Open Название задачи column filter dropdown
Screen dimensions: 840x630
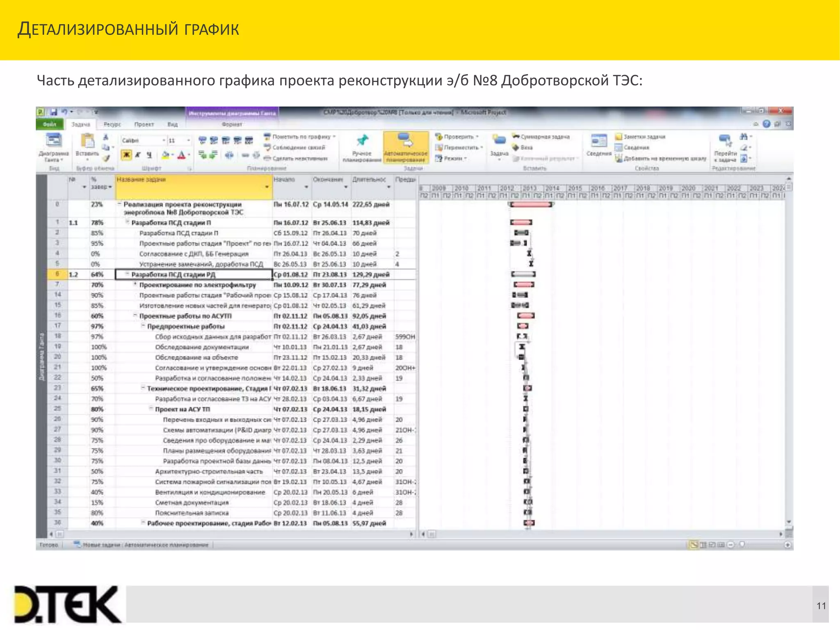267,187
